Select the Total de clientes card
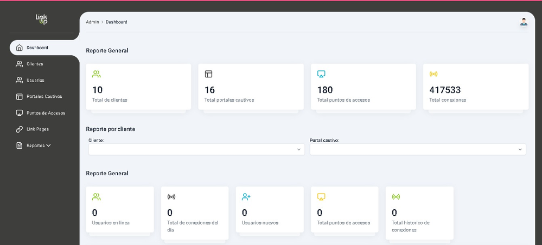This screenshot has width=542, height=245. click(x=138, y=87)
